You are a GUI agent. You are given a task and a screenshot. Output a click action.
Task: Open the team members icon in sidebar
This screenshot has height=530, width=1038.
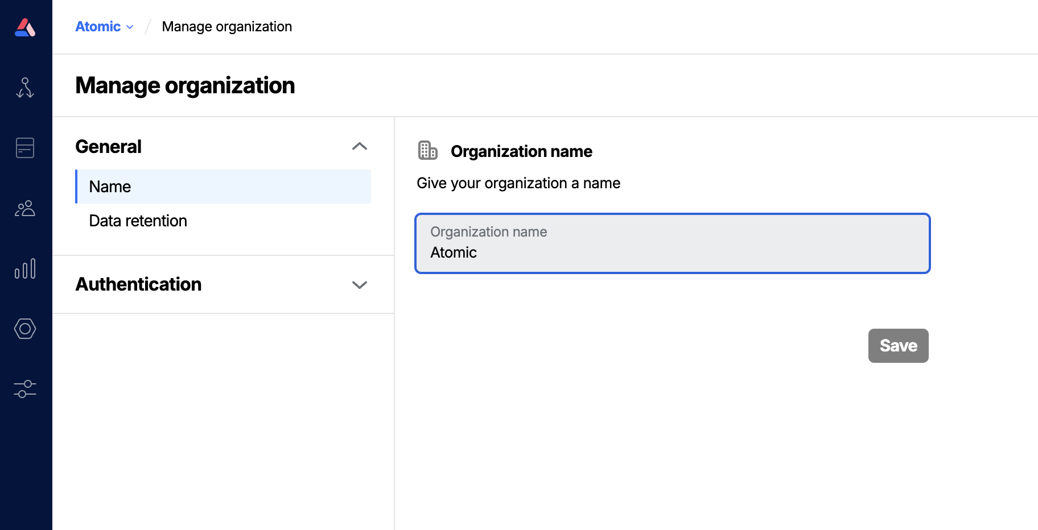25,209
